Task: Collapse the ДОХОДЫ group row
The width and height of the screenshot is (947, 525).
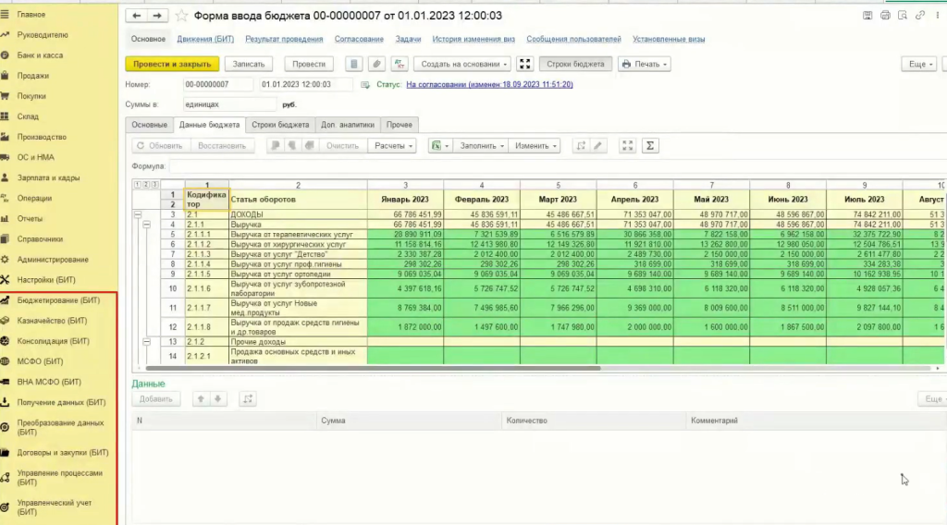Action: click(x=138, y=214)
